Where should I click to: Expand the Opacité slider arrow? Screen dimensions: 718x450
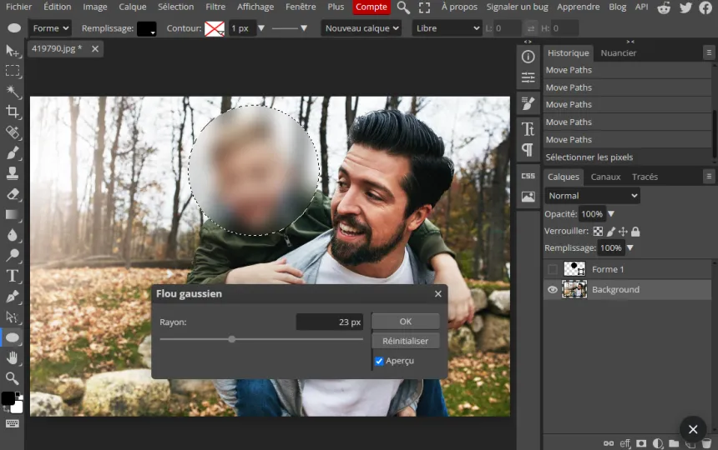pos(611,214)
